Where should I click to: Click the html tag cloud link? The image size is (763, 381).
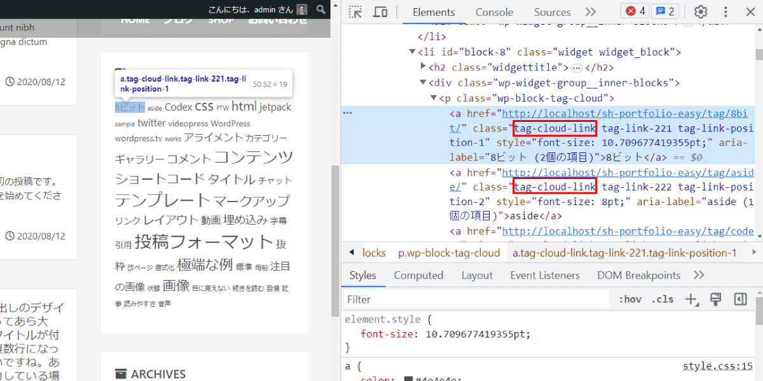[244, 106]
